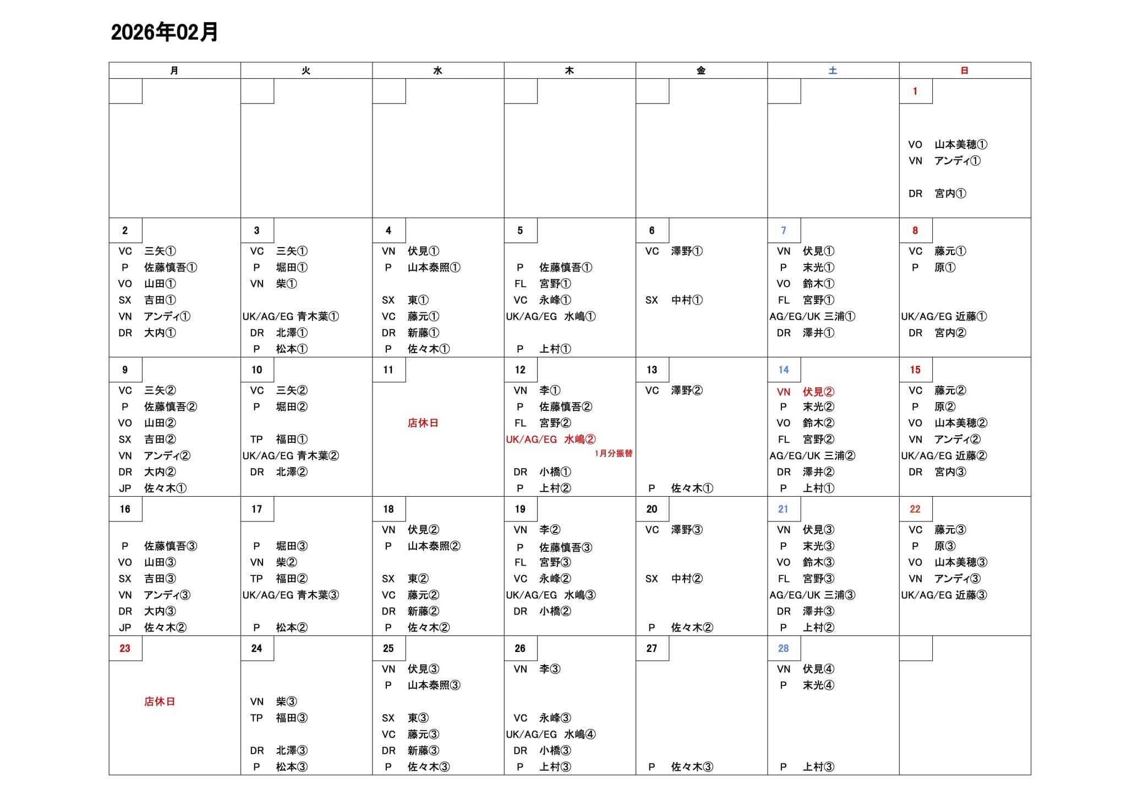Select the date number 8 box
The height and width of the screenshot is (796, 1127).
tap(915, 230)
